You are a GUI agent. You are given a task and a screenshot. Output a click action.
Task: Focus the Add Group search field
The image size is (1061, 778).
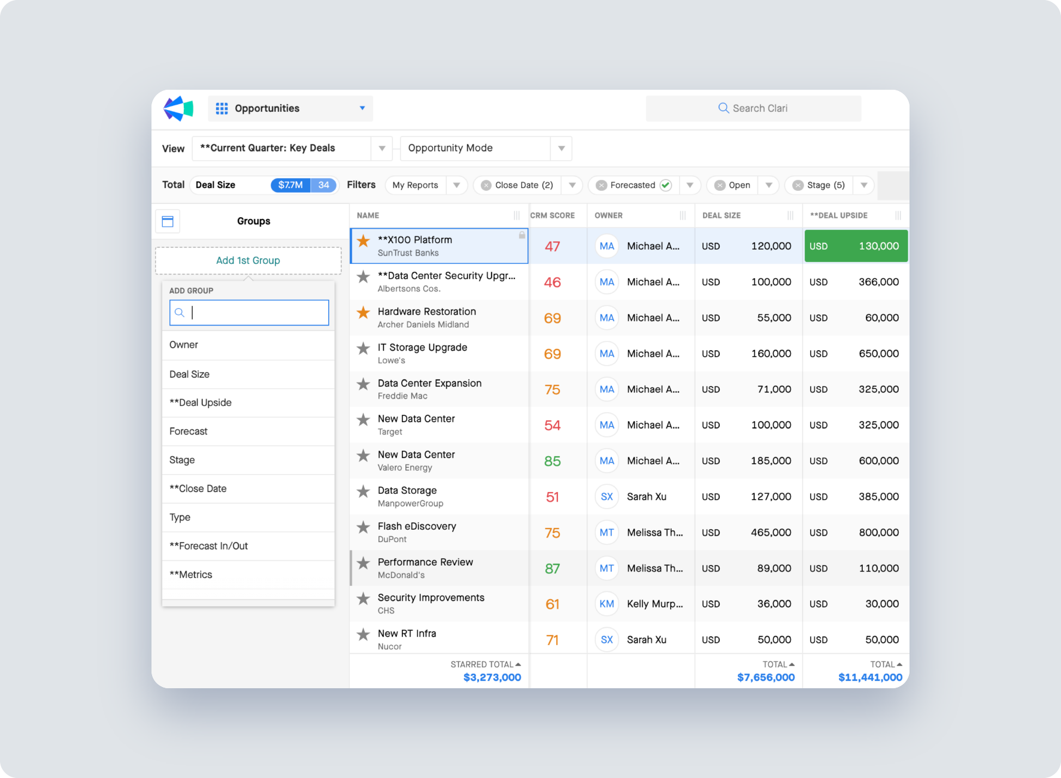point(249,312)
